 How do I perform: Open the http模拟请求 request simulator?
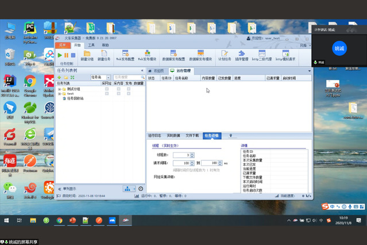[285, 55]
